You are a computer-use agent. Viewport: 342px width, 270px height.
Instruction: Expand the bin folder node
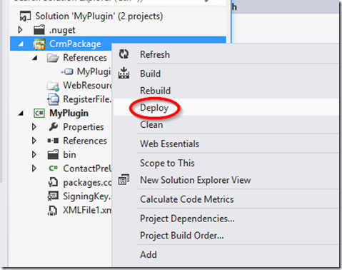[34, 154]
